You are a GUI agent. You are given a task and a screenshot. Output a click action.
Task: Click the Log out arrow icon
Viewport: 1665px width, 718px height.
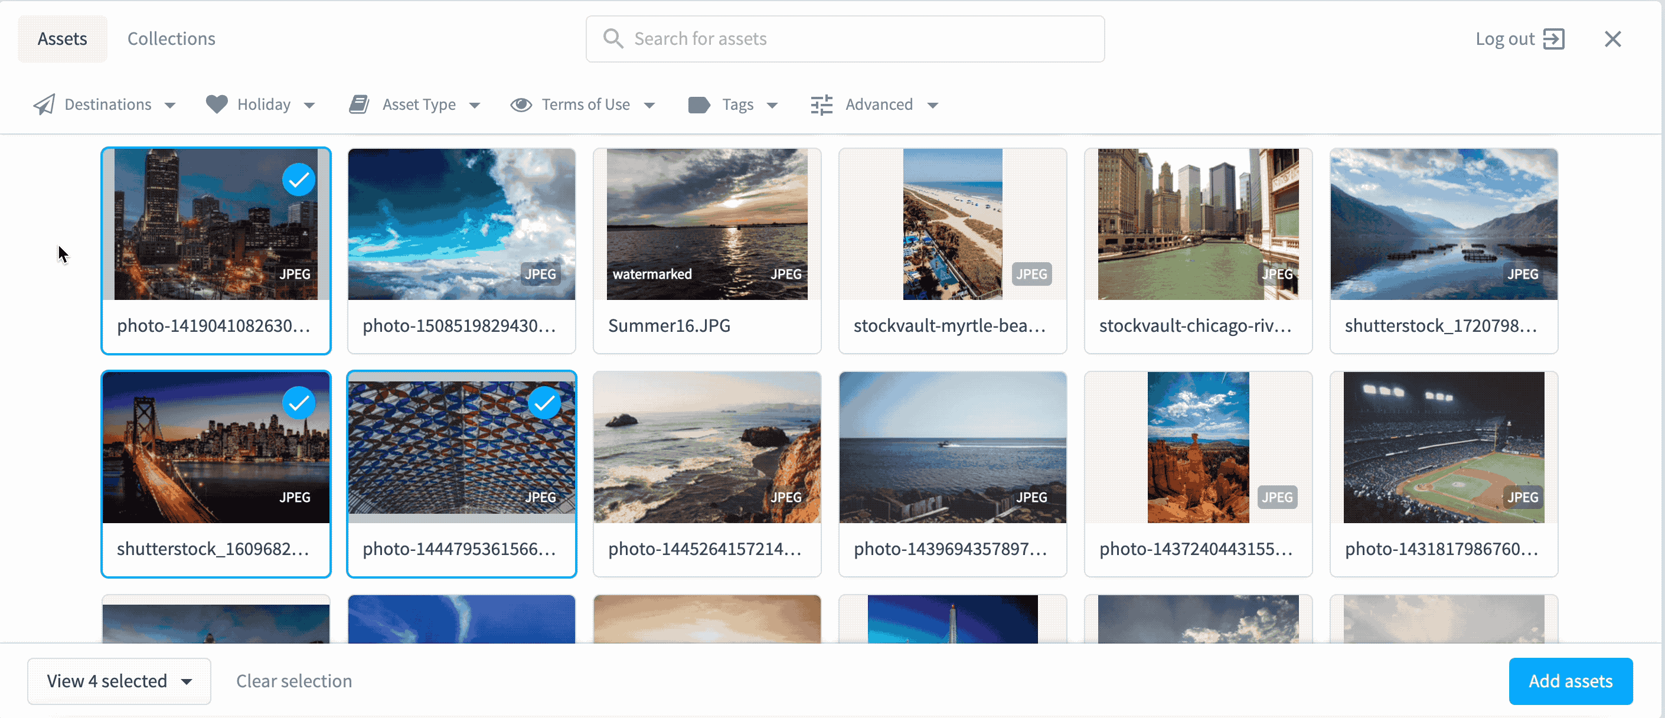coord(1553,39)
